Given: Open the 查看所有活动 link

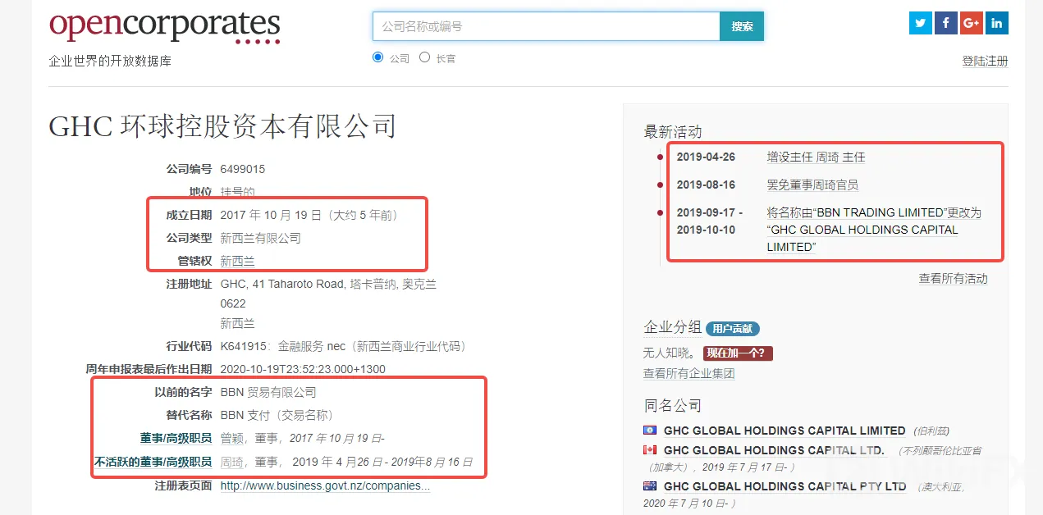Looking at the screenshot, I should [x=953, y=279].
